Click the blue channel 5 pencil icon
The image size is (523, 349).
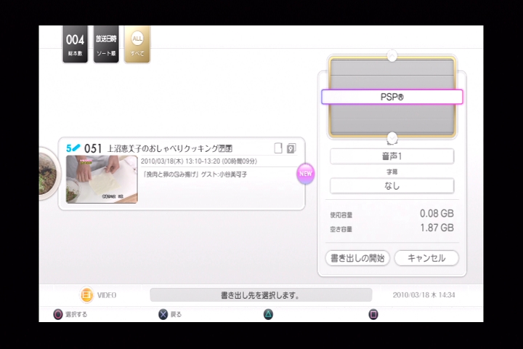coord(73,148)
